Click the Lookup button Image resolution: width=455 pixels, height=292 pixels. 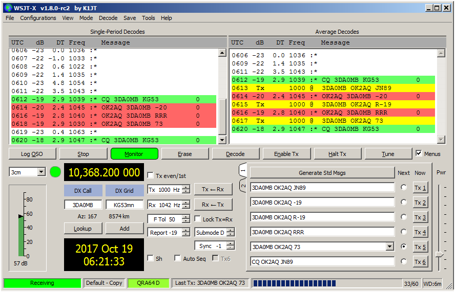tap(83, 229)
